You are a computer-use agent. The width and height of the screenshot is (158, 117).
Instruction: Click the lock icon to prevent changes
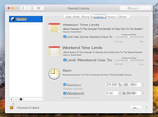tap(12, 106)
